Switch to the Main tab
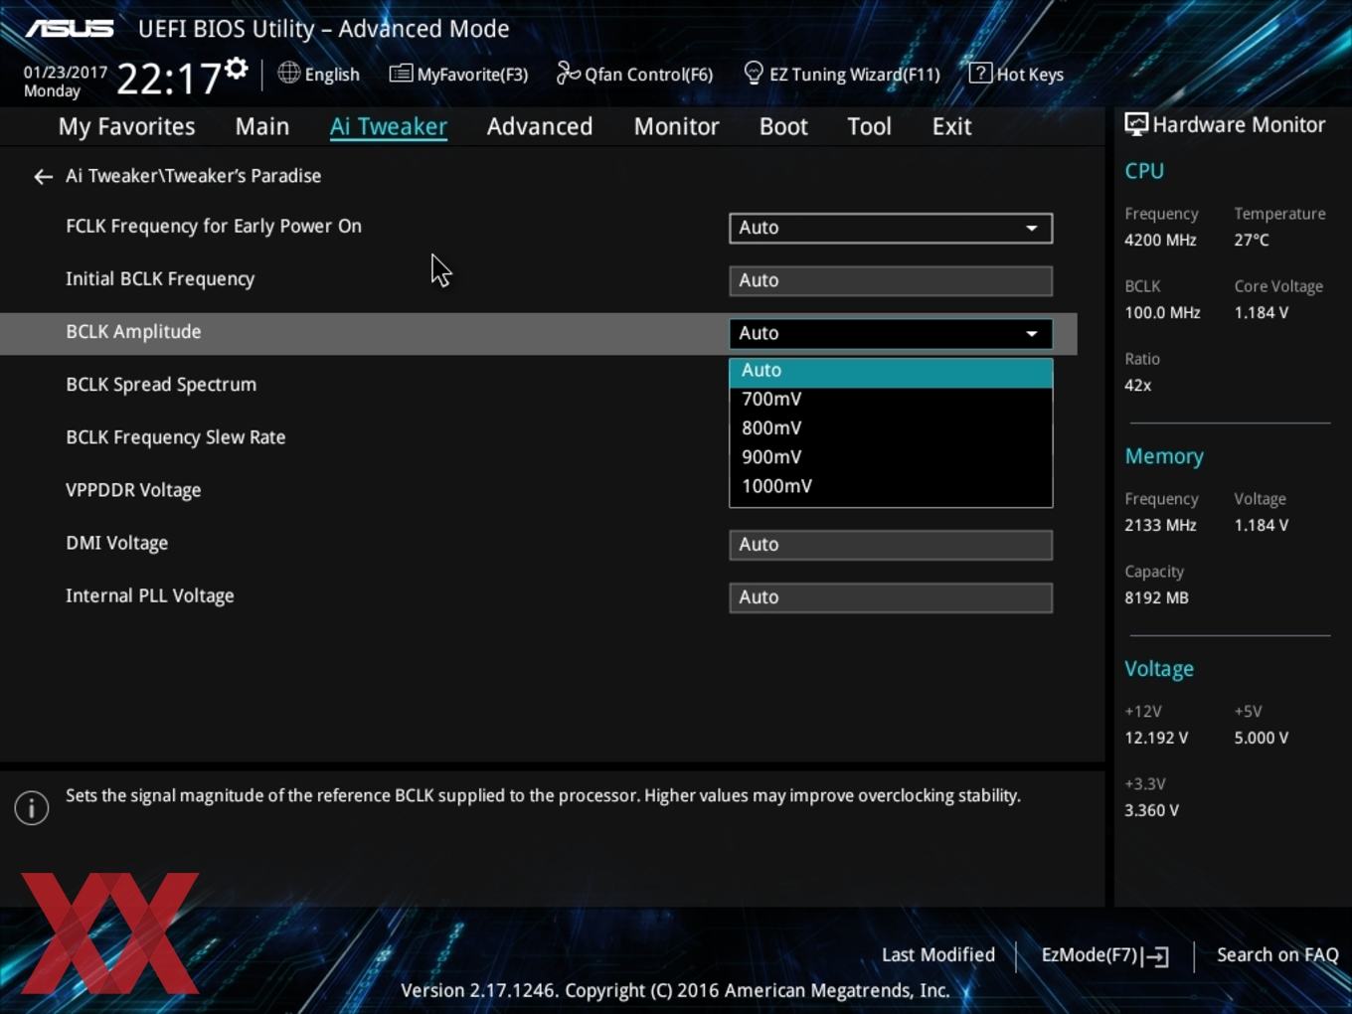The image size is (1352, 1014). (262, 126)
